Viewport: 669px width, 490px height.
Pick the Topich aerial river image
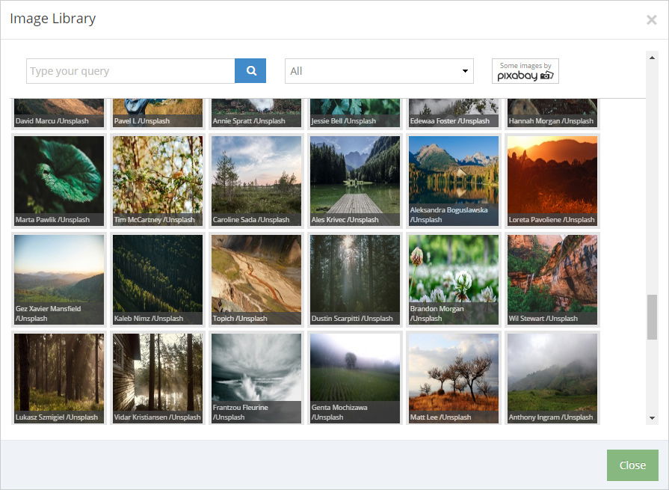256,280
